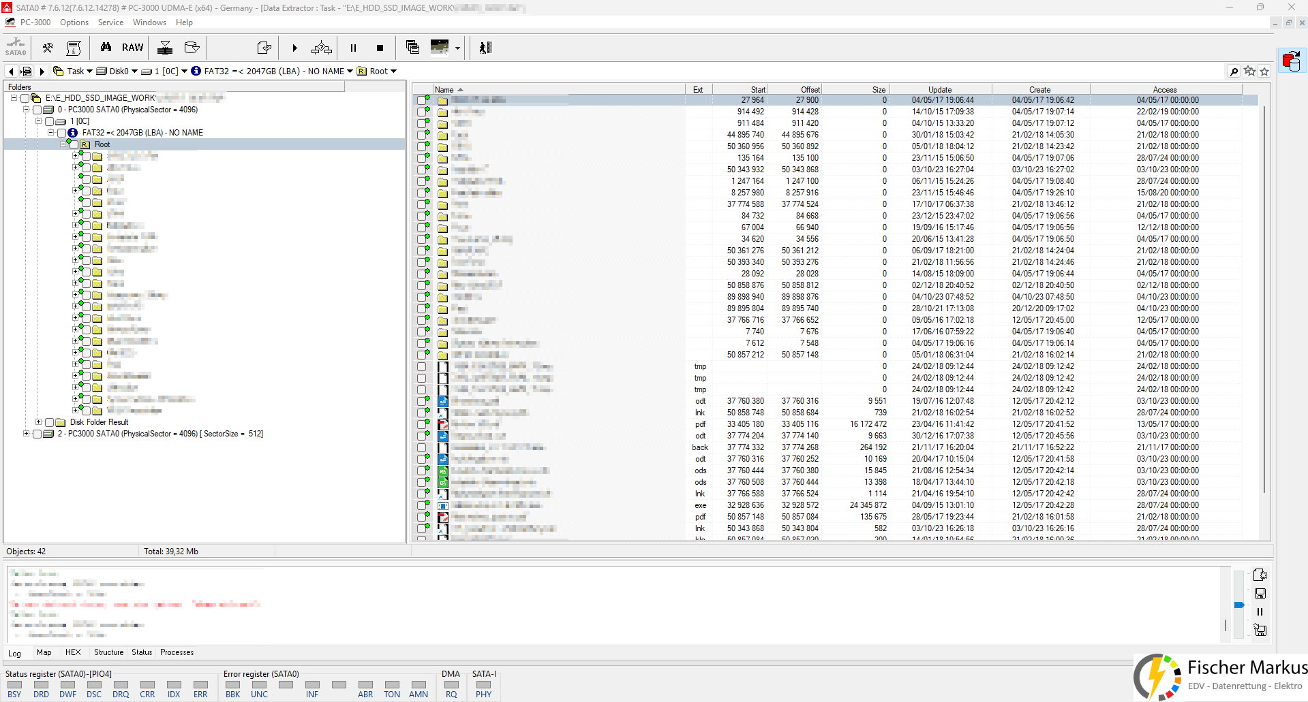Switch to the Structure tab

click(109, 652)
